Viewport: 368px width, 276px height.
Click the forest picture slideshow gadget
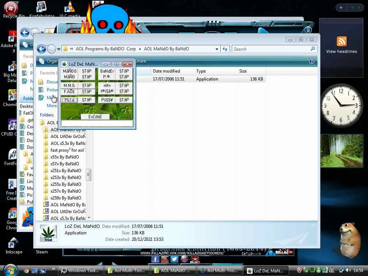coord(341,151)
